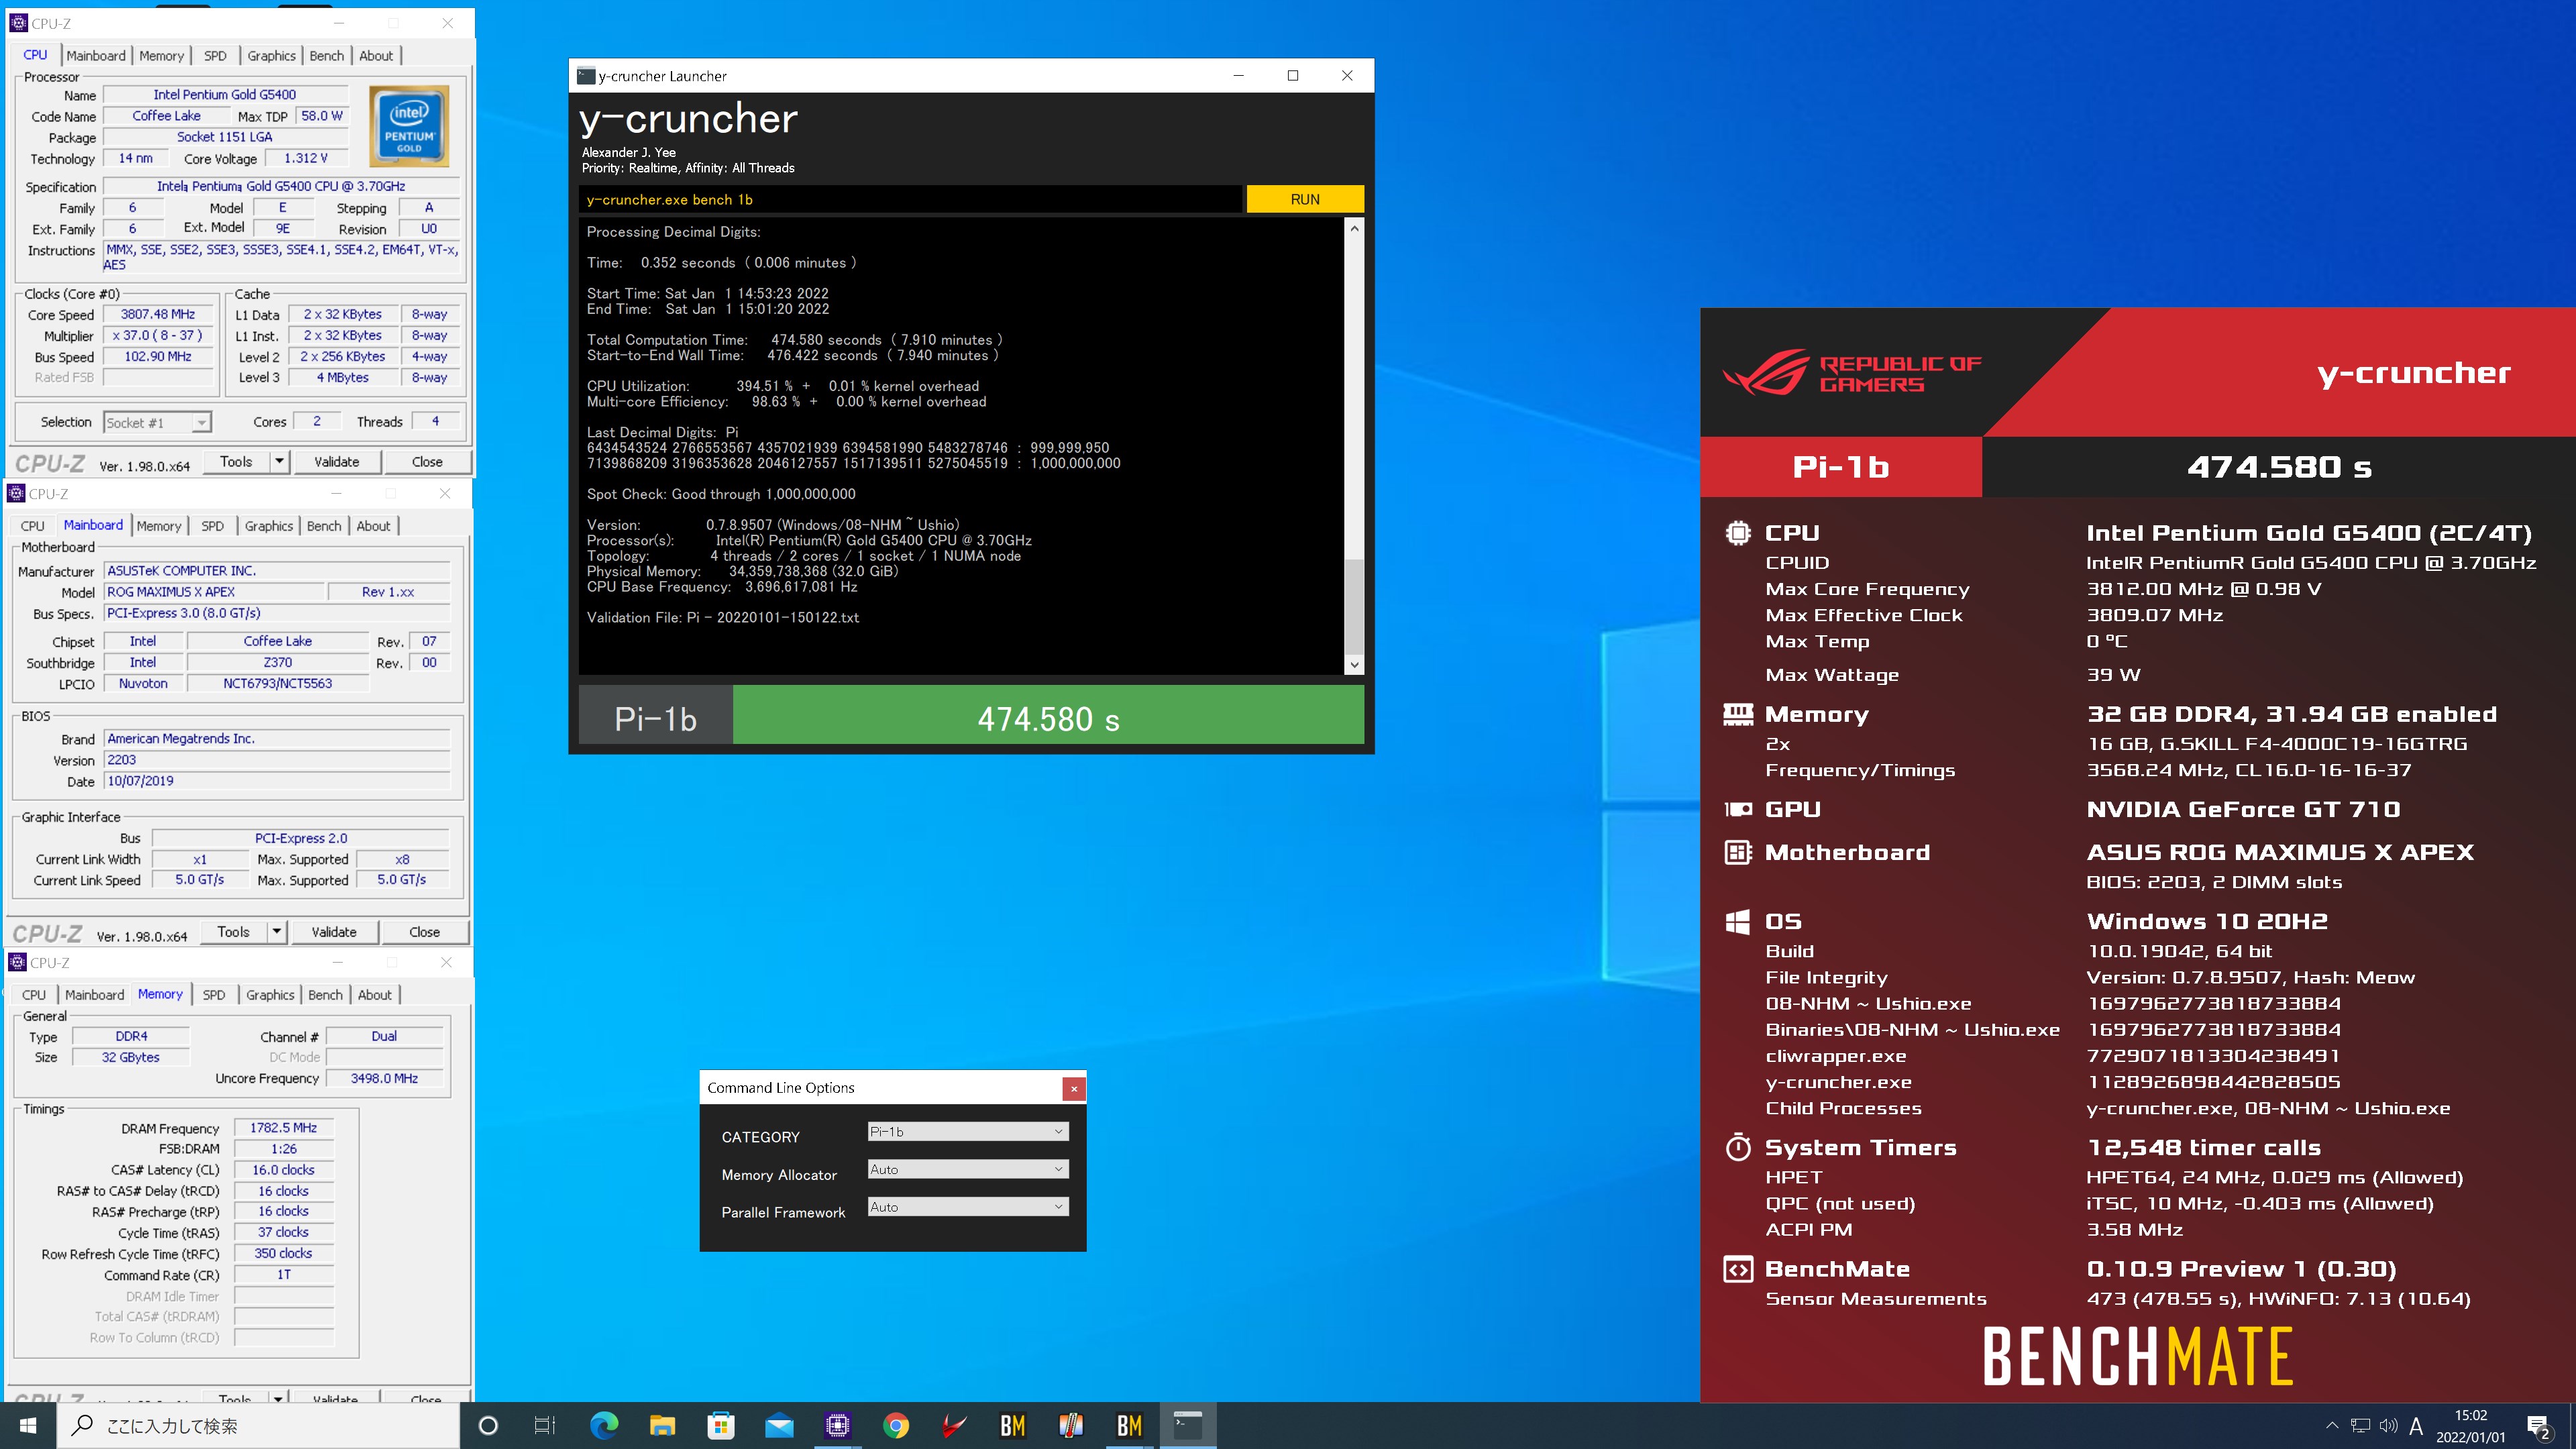Open Task View from the taskbar
The width and height of the screenshot is (2576, 1449).
(545, 1425)
